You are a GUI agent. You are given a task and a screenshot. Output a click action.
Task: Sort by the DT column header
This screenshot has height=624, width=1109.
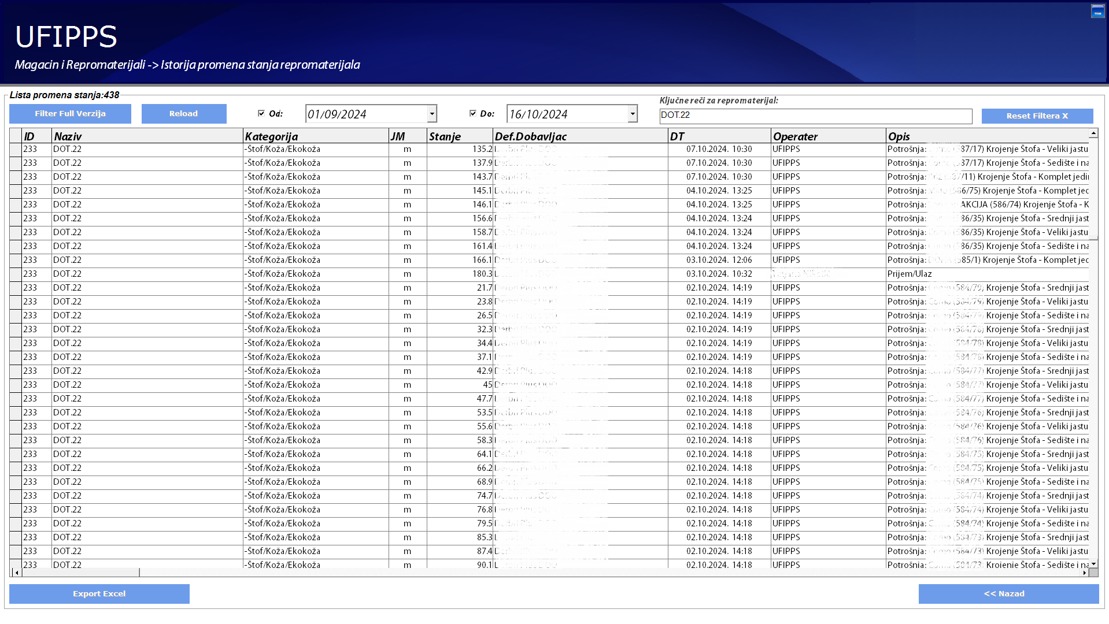(719, 136)
